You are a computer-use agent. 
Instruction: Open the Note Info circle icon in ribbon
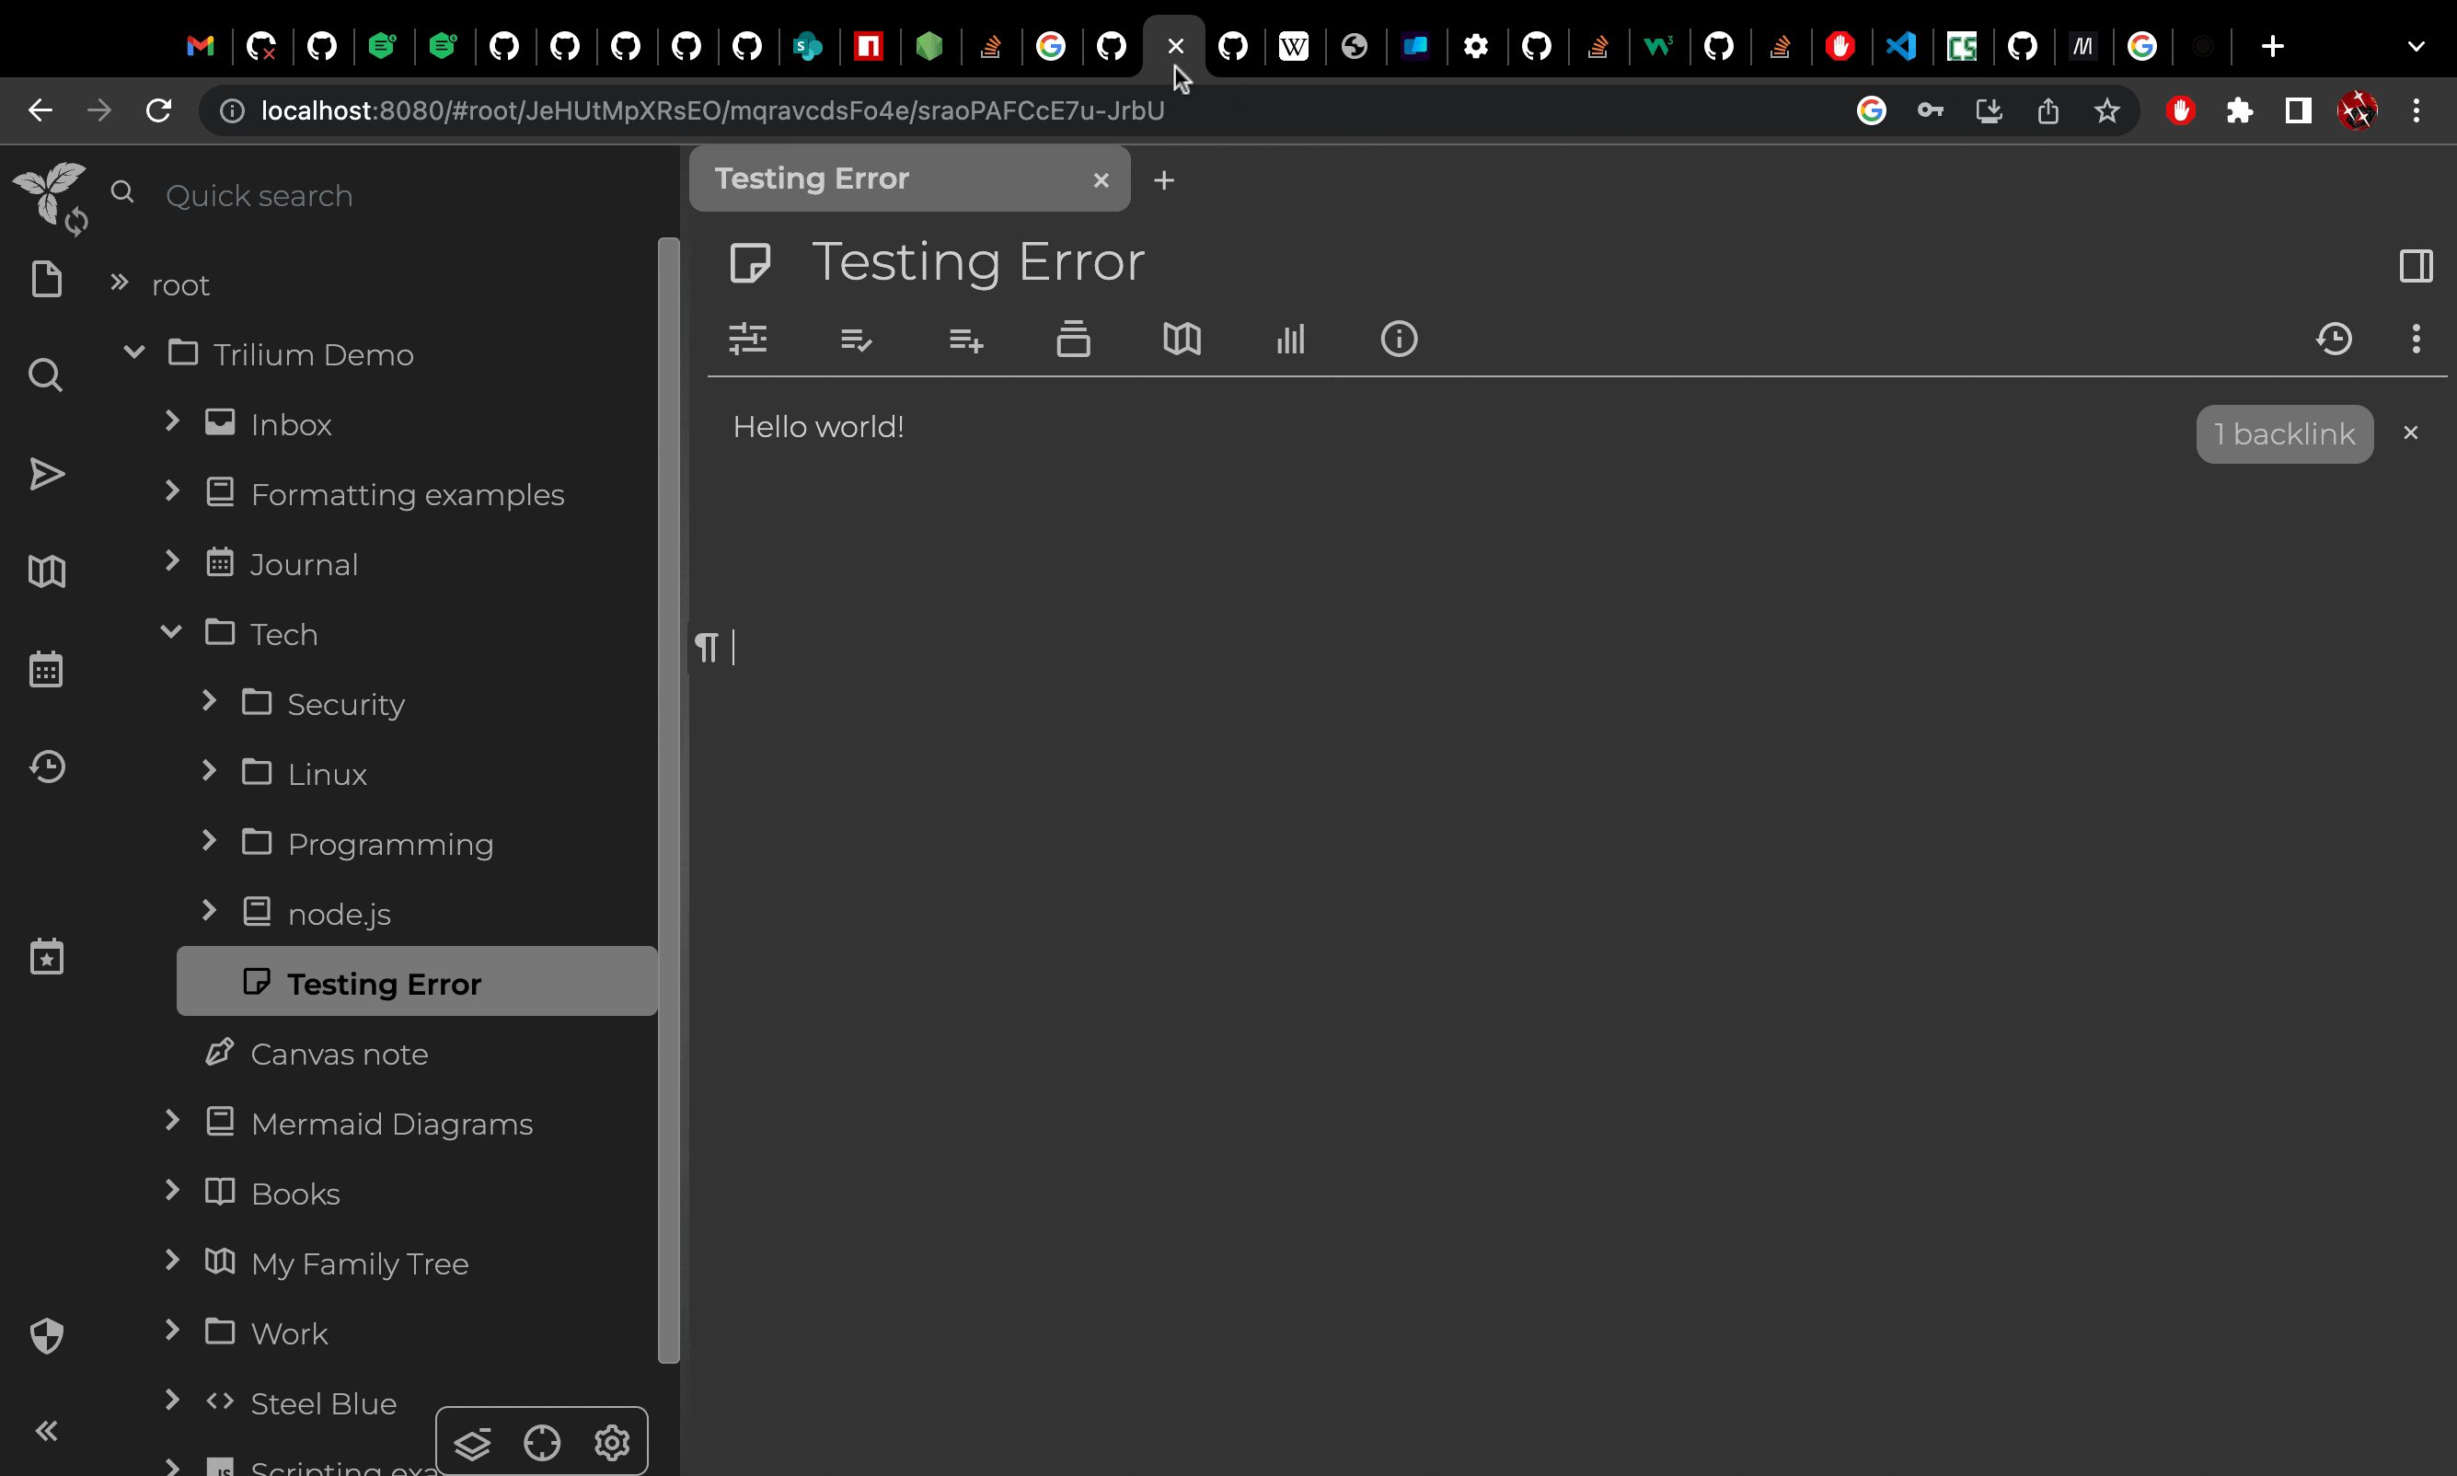coord(1398,340)
